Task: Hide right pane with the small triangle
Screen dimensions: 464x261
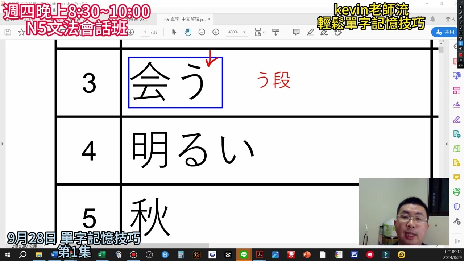Action: click(447, 144)
